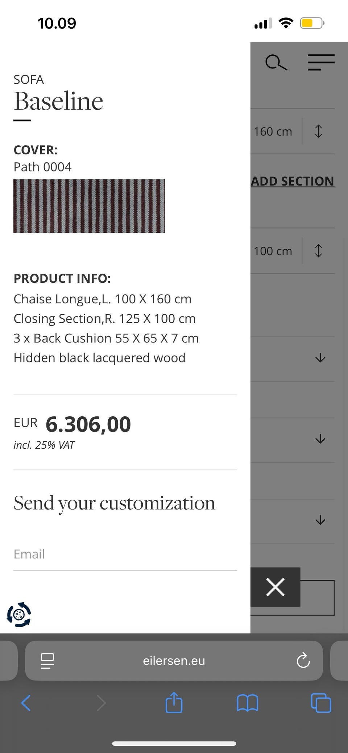Open the Safari share sheet

click(174, 703)
